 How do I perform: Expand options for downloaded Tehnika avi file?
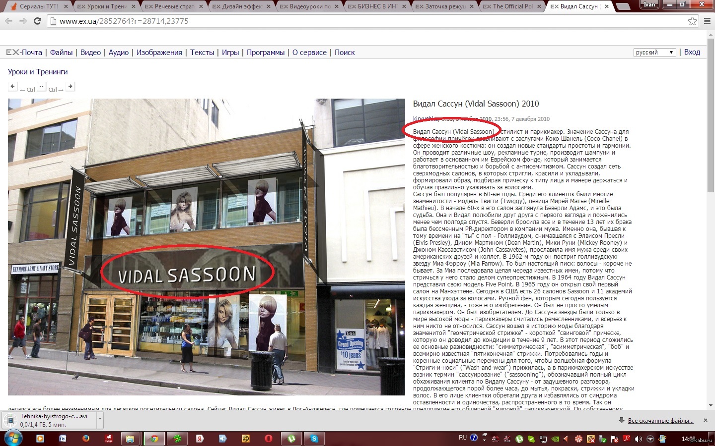coord(100,419)
